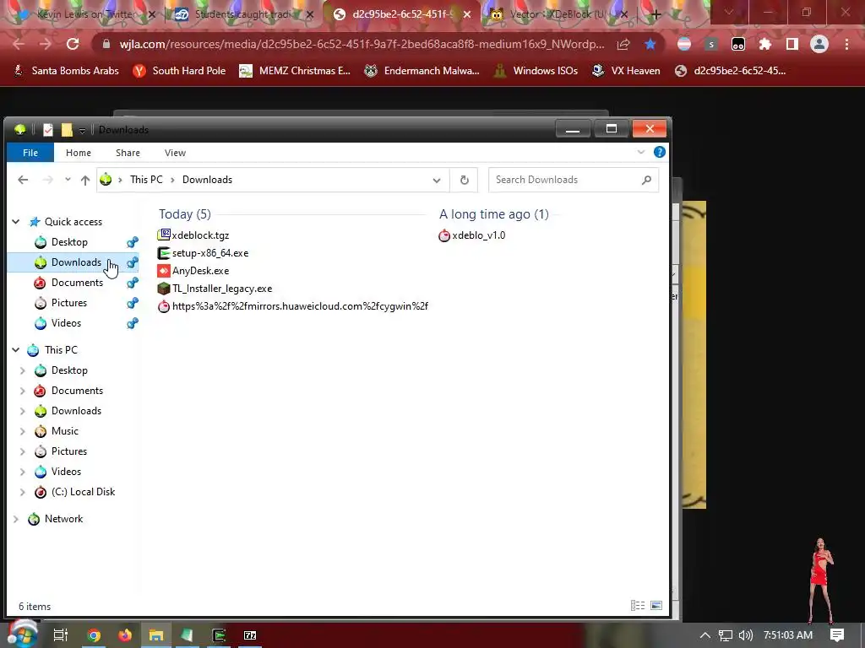865x648 pixels.
Task: Open the Home ribbon tab
Action: point(79,153)
